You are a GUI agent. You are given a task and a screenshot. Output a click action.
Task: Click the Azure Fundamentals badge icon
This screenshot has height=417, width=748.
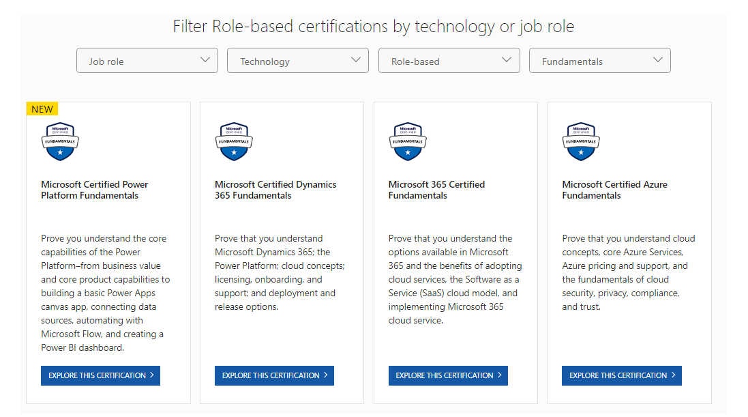pyautogui.click(x=581, y=141)
